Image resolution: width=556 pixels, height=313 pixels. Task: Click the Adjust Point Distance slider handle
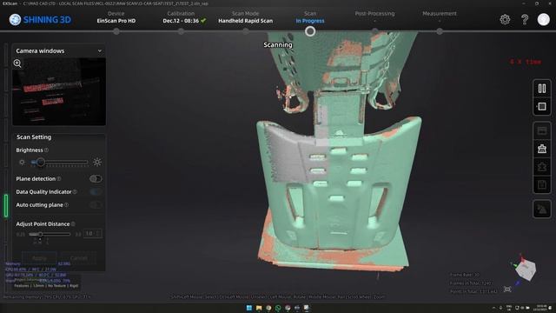(41, 234)
